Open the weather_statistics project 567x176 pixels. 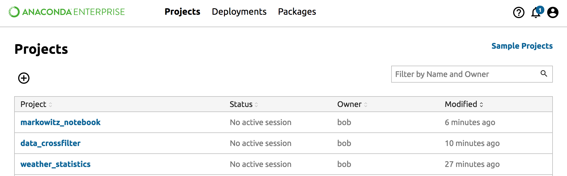pyautogui.click(x=56, y=164)
